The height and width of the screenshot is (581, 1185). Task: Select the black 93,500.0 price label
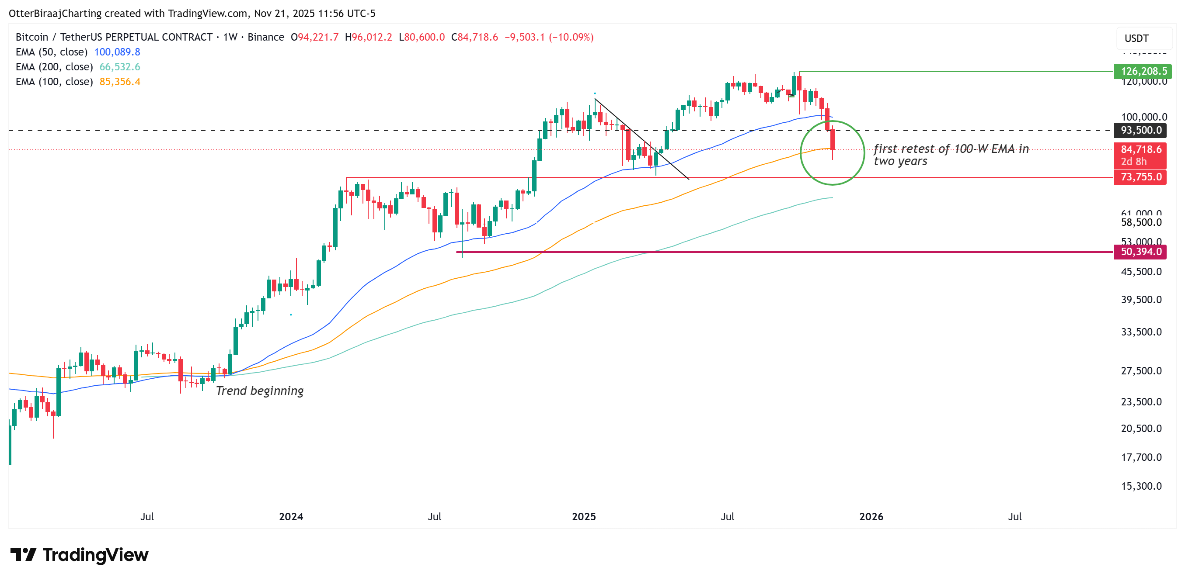click(1140, 131)
